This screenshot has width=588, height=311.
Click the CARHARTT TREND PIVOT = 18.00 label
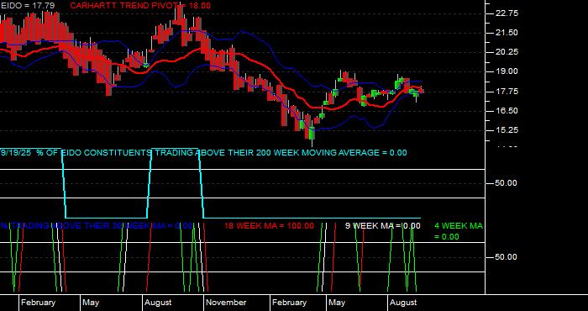click(140, 6)
